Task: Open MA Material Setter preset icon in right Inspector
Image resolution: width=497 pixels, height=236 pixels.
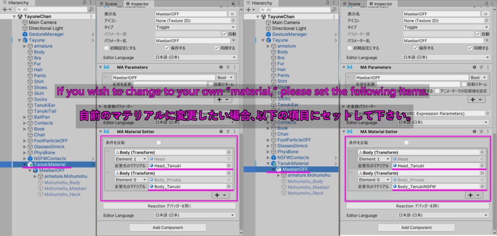Action: click(x=480, y=131)
